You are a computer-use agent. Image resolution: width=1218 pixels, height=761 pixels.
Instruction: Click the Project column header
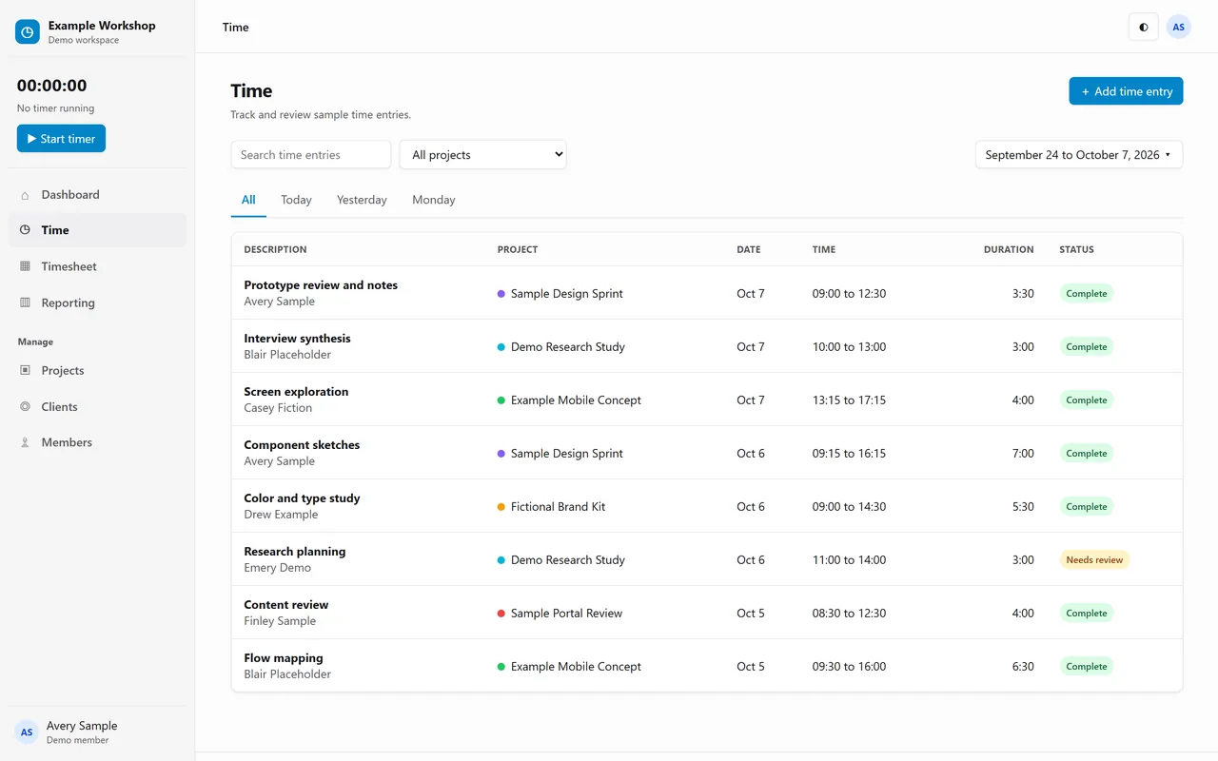tap(518, 249)
